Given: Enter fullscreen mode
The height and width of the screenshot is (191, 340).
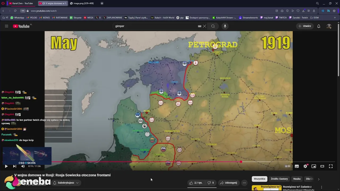Looking at the screenshot, I should tap(331, 166).
